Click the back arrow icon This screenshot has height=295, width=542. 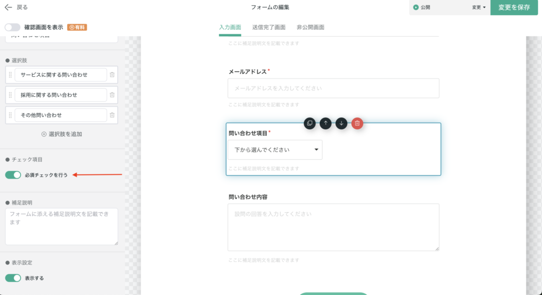click(8, 7)
